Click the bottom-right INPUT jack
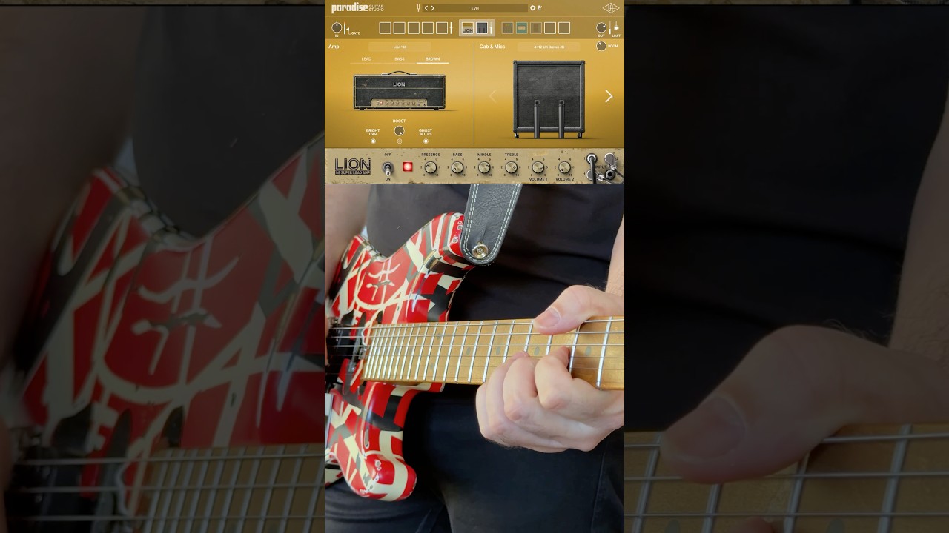 [x=610, y=175]
